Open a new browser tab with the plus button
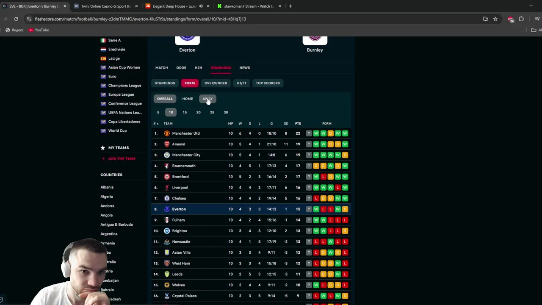This screenshot has width=542, height=305. pos(290,6)
